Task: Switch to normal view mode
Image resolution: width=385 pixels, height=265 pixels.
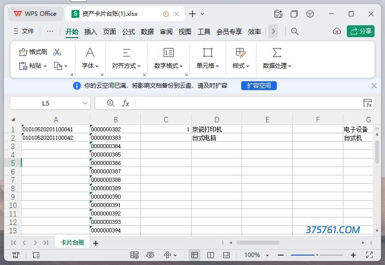Action: tap(195, 255)
